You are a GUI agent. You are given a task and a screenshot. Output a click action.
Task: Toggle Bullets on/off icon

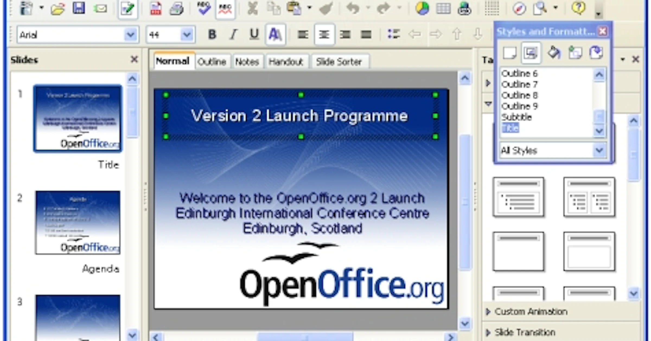point(394,34)
